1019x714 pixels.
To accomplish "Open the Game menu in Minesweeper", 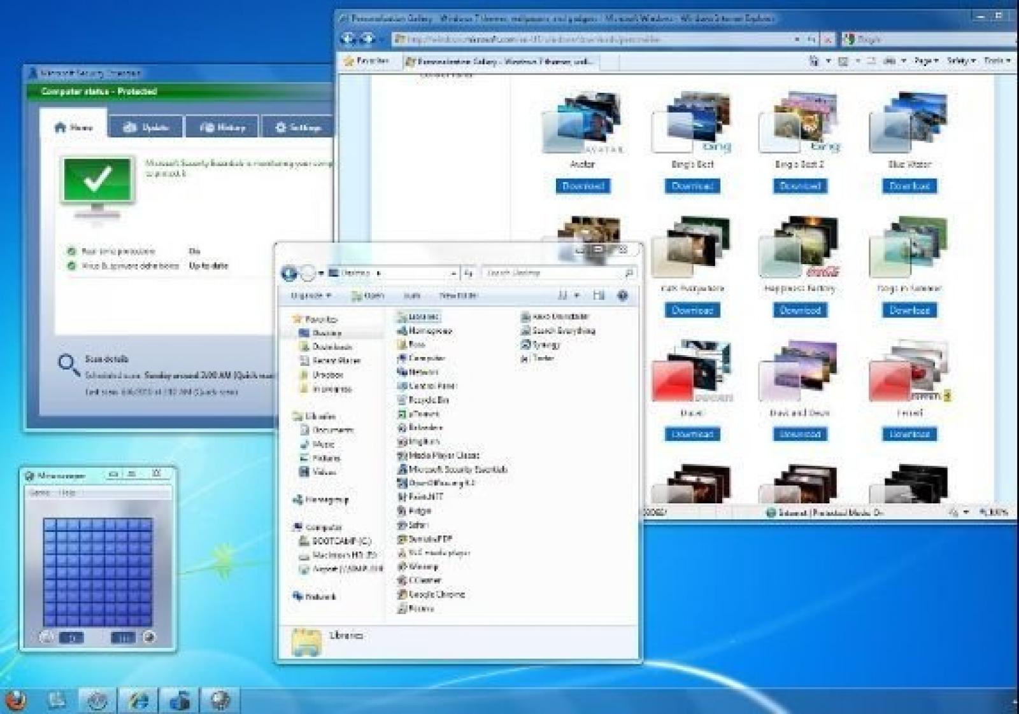I will pos(39,493).
